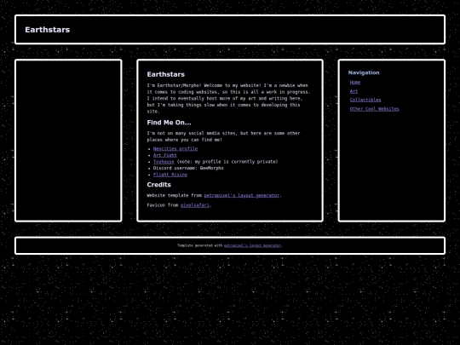Image resolution: width=460 pixels, height=345 pixels.
Task: Follow the Toyhouse link
Action: coord(164,162)
